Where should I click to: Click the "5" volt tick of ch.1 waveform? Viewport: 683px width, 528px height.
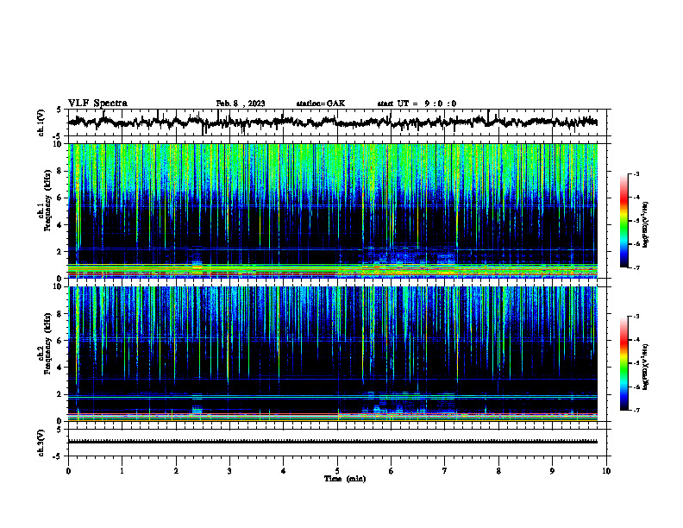[x=59, y=110]
